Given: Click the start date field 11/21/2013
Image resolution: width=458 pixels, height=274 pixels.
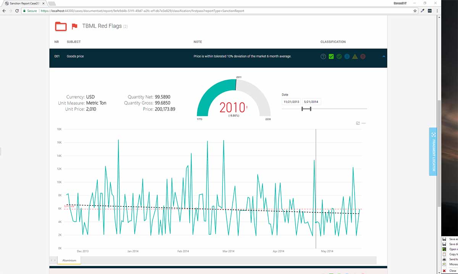Looking at the screenshot, I should point(291,102).
